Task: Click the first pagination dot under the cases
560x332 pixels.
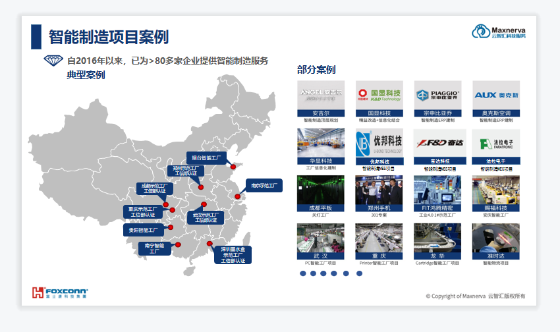Action: pos(303,273)
